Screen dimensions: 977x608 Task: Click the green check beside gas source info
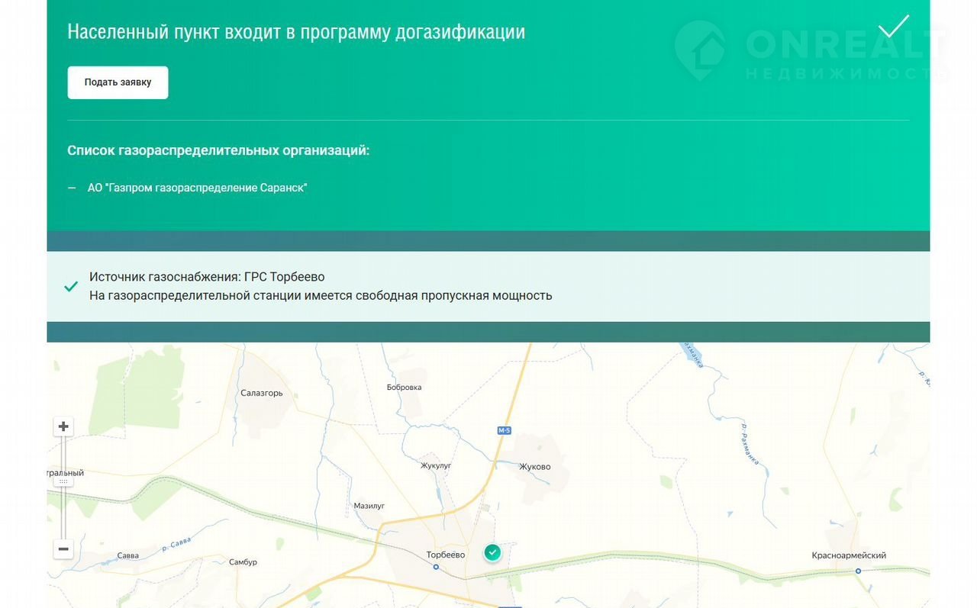point(71,287)
